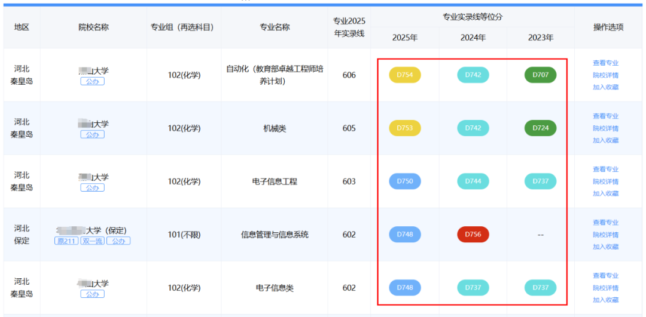The width and height of the screenshot is (646, 317).
Task: Click the 公办 tag in the 自动化 row
Action: coord(93,81)
